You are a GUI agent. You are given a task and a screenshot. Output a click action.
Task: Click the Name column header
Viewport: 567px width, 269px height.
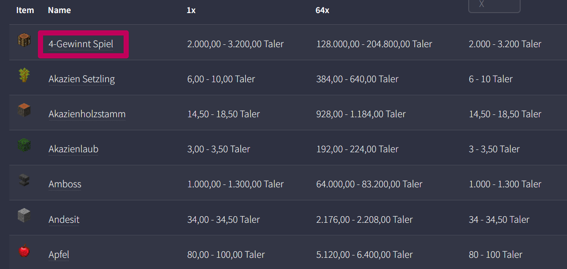point(59,10)
